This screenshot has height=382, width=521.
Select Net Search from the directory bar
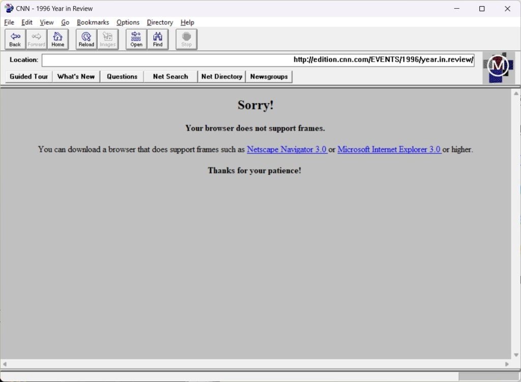click(x=170, y=76)
